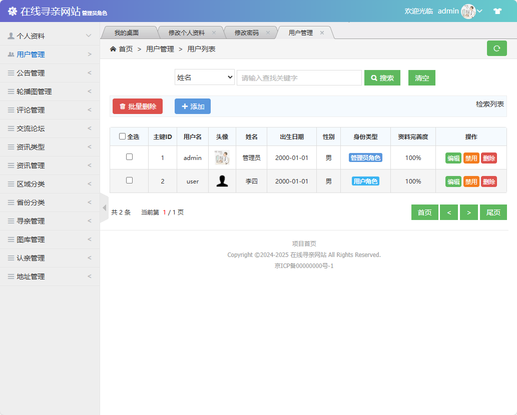517x415 pixels.
Task: Click the refresh icon in the top right
Action: 496,48
